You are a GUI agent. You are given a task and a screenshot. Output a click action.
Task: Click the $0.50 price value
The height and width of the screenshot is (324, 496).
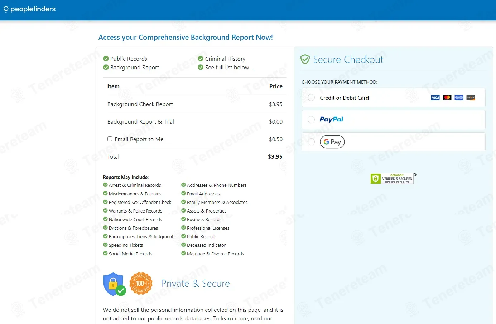276,139
